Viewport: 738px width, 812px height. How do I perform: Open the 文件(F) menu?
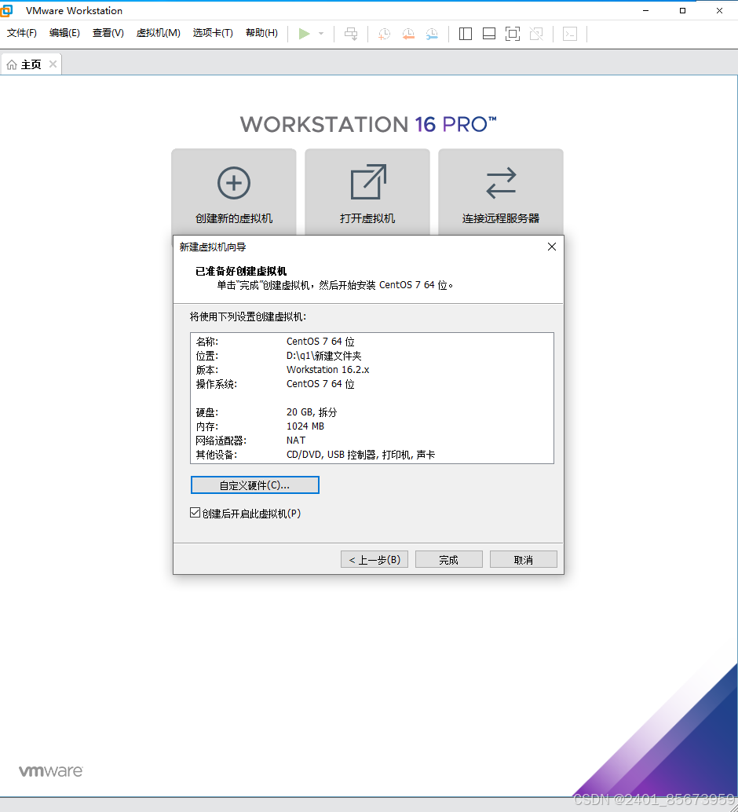[22, 33]
